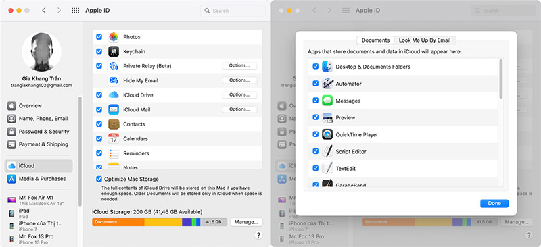Click the Script Editor icon
The width and height of the screenshot is (541, 247).
coord(327,151)
